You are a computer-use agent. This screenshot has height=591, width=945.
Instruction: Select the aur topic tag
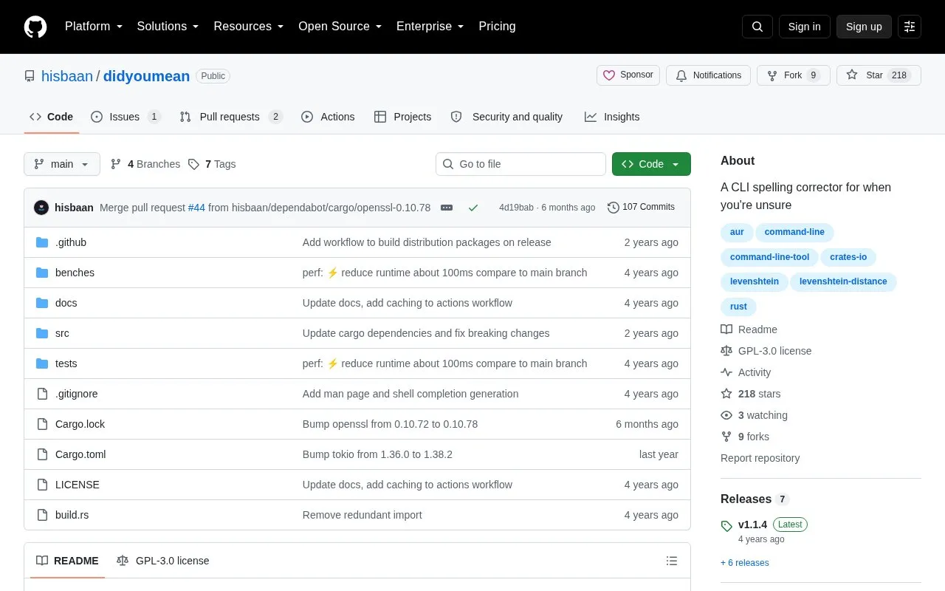coord(737,232)
